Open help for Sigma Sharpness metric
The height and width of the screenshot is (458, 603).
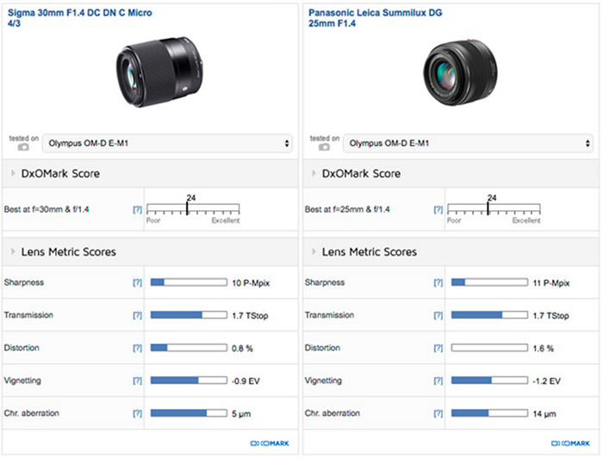137,282
